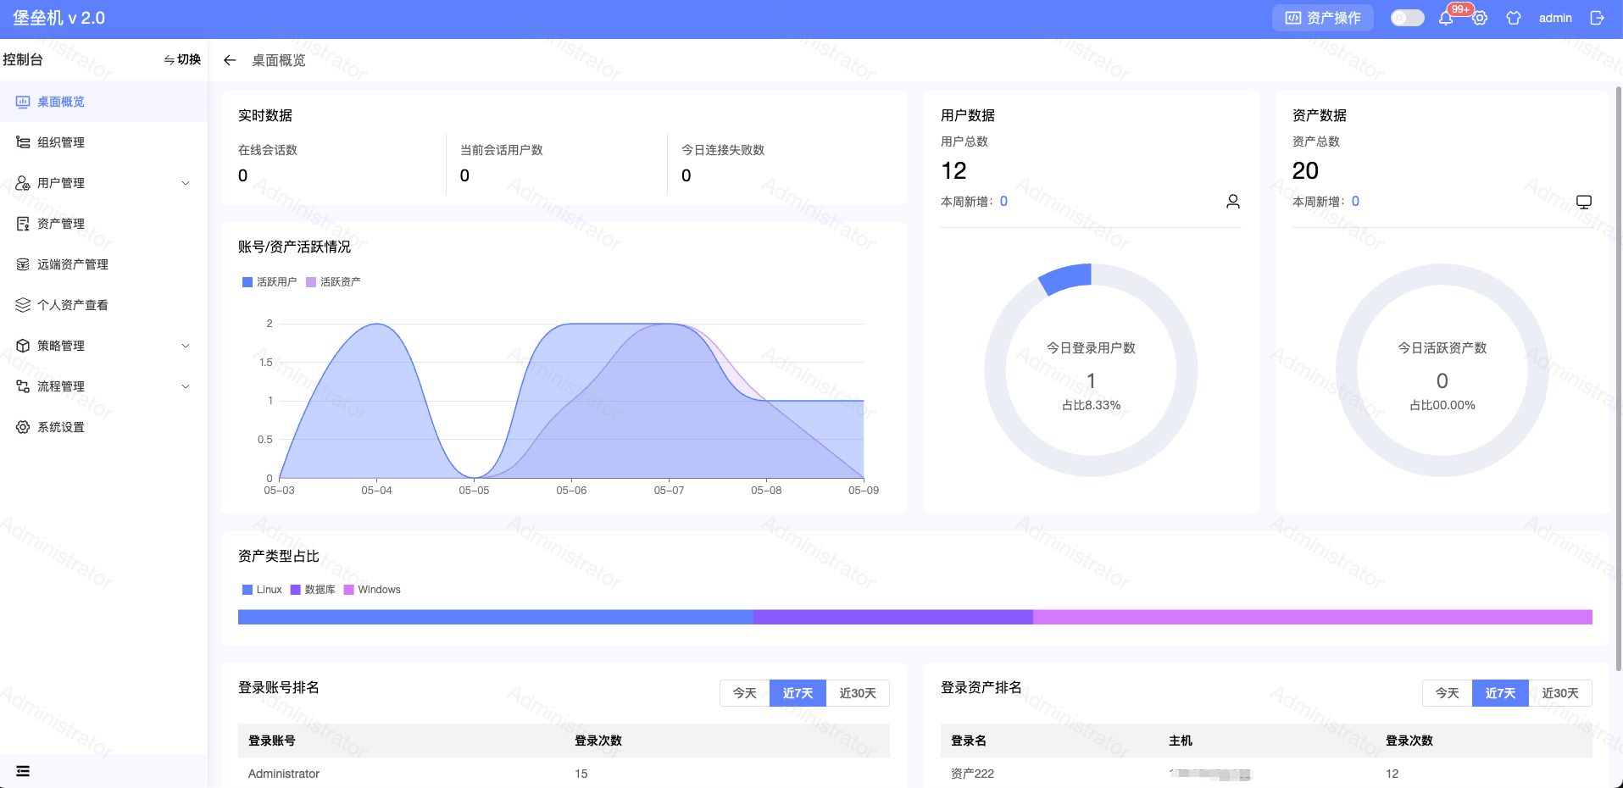The image size is (1623, 788).
Task: Click the 切换 console switch link
Action: point(182,60)
